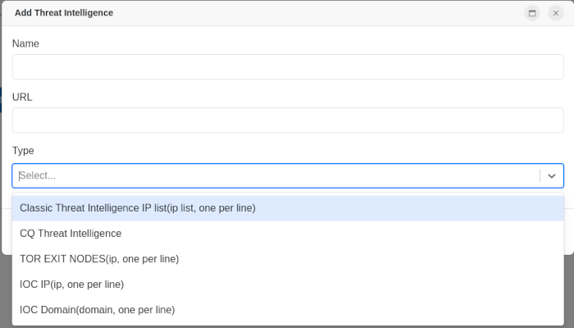Screen dimensions: 574x328
Task: Click the Name field label
Action: click(x=25, y=43)
